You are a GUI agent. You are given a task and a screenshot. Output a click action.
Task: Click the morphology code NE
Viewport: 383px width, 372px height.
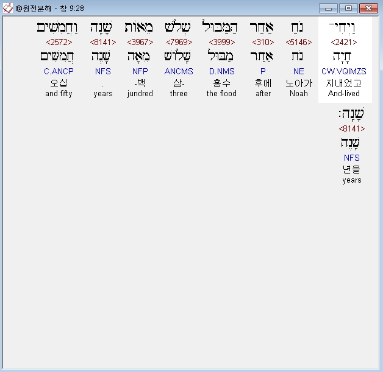tap(298, 71)
